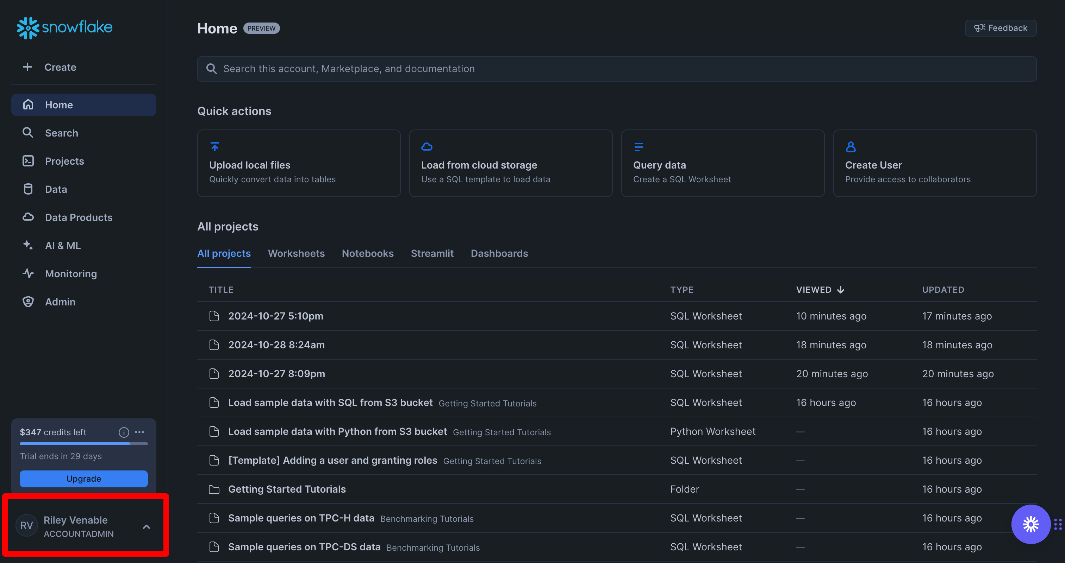Viewport: 1065px width, 563px height.
Task: Click the TYPE column header
Action: [x=682, y=290]
